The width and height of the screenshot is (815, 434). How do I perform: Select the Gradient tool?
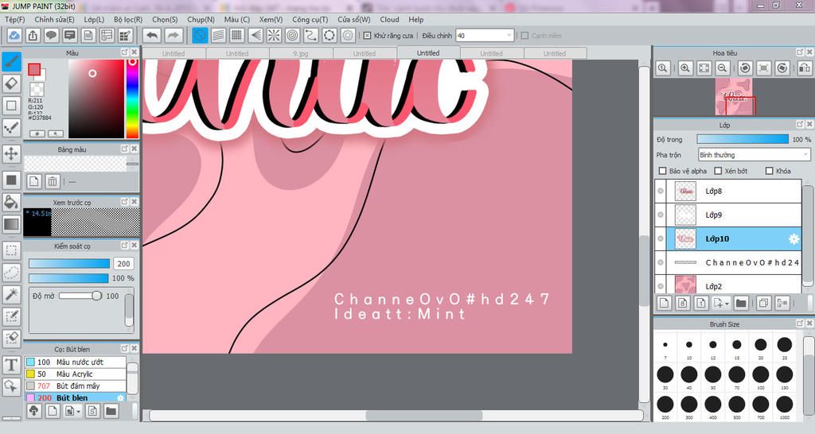[x=11, y=223]
